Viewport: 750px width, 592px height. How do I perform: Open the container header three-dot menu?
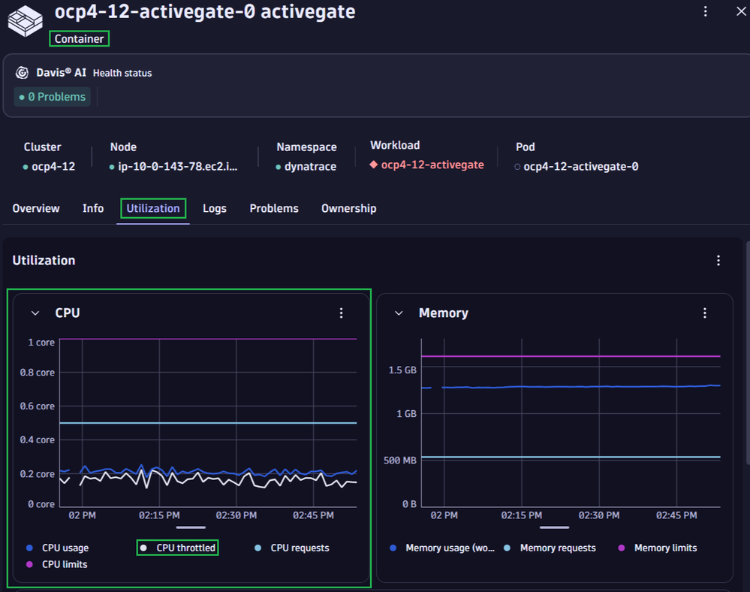[705, 11]
